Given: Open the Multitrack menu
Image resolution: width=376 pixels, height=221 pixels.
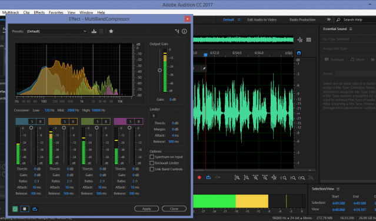Looking at the screenshot, I should 11,12.
